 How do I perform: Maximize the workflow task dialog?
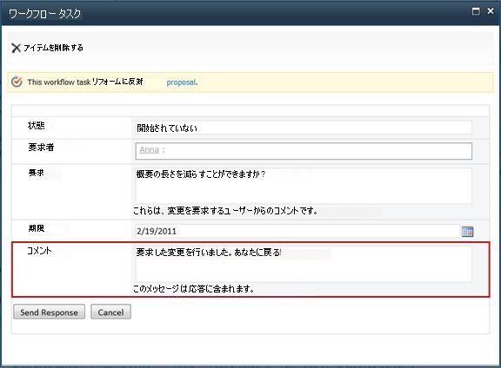click(x=476, y=11)
